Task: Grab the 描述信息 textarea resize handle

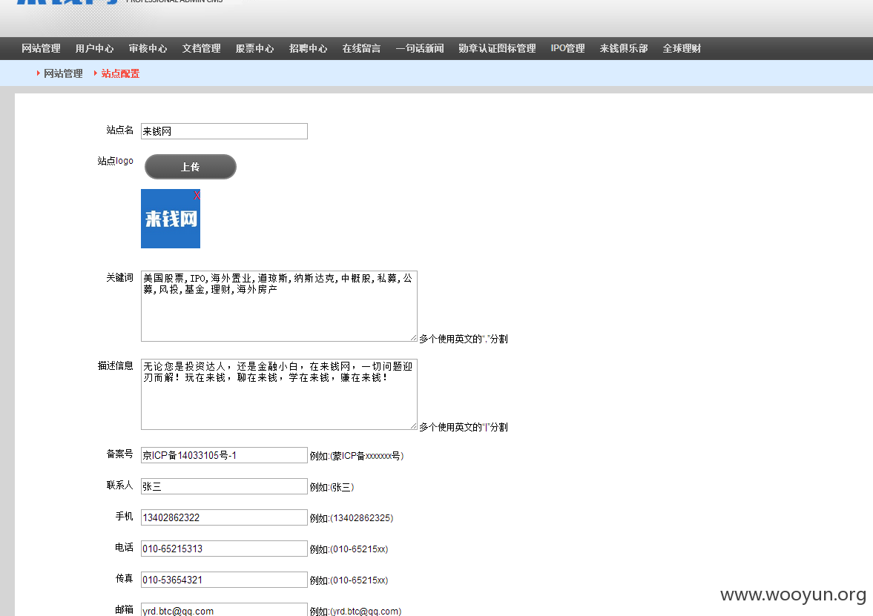Action: coord(414,426)
